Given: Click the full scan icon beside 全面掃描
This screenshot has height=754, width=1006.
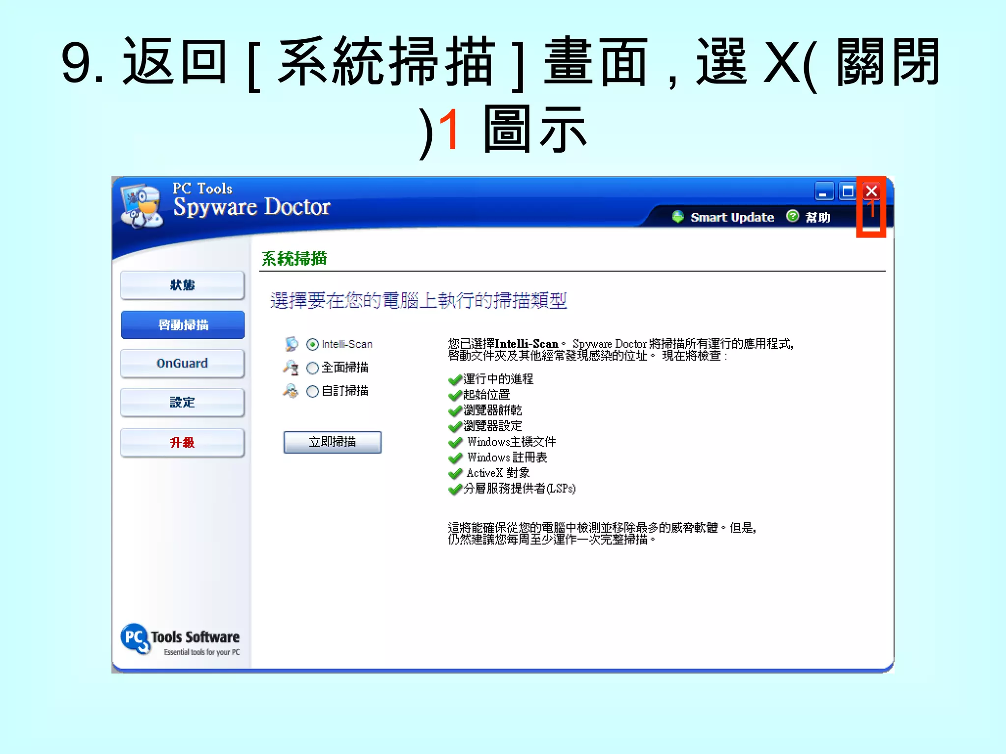Looking at the screenshot, I should coord(291,367).
